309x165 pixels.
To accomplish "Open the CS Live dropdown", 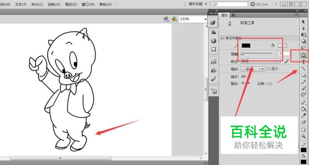I will click(276, 4).
